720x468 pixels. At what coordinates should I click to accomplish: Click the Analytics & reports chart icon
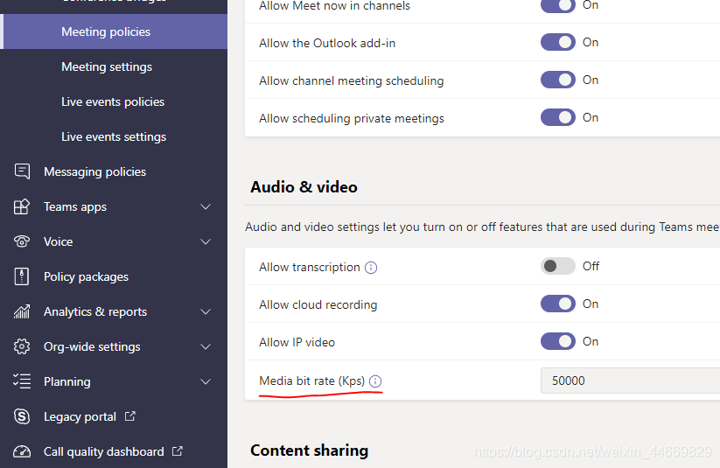22,311
